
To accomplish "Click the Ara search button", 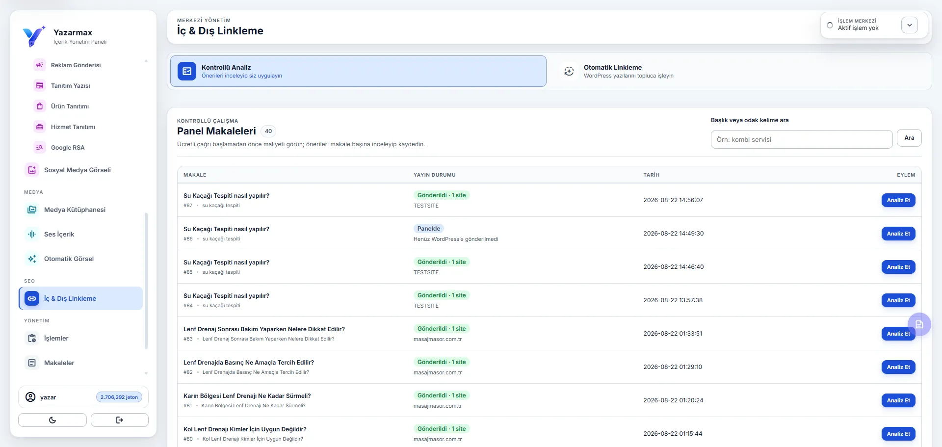I will click(x=909, y=138).
